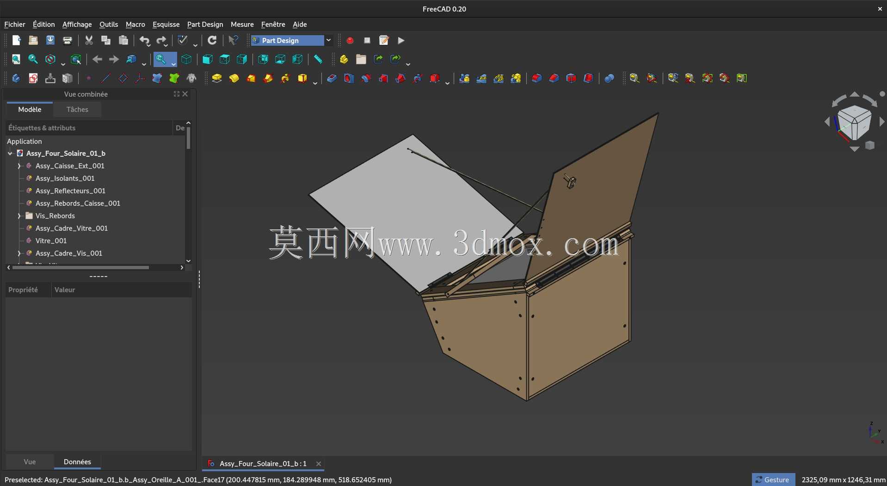Open the undo history dropdown arrow

(x=148, y=45)
